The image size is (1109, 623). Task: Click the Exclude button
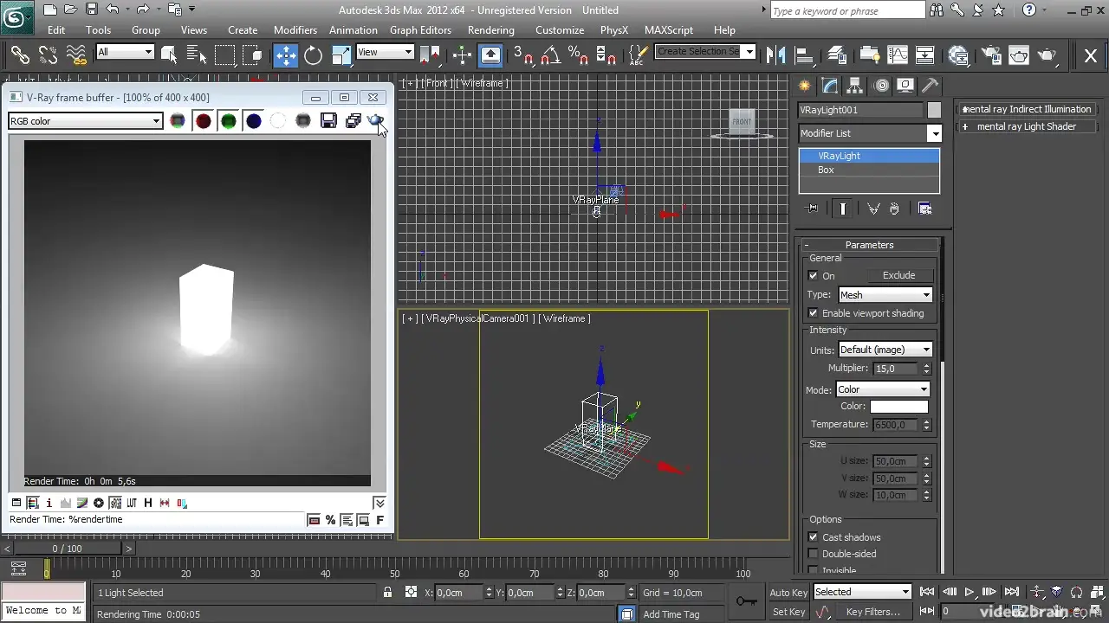pos(898,275)
